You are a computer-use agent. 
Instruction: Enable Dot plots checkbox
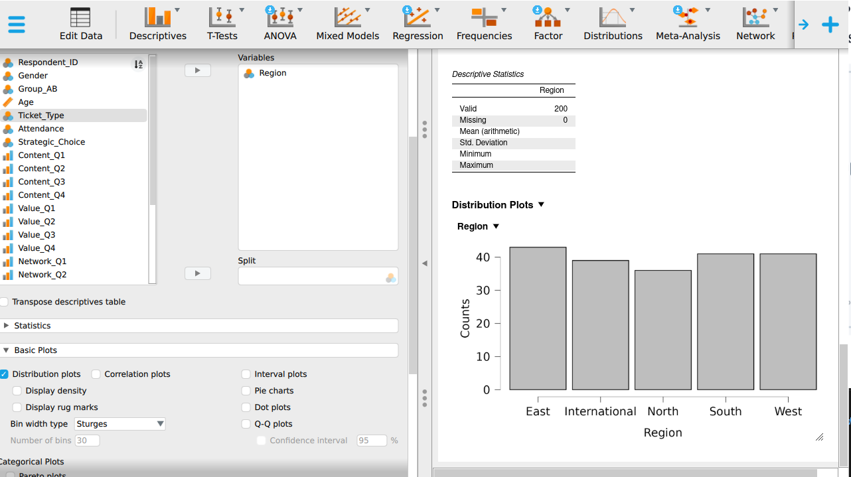click(246, 407)
